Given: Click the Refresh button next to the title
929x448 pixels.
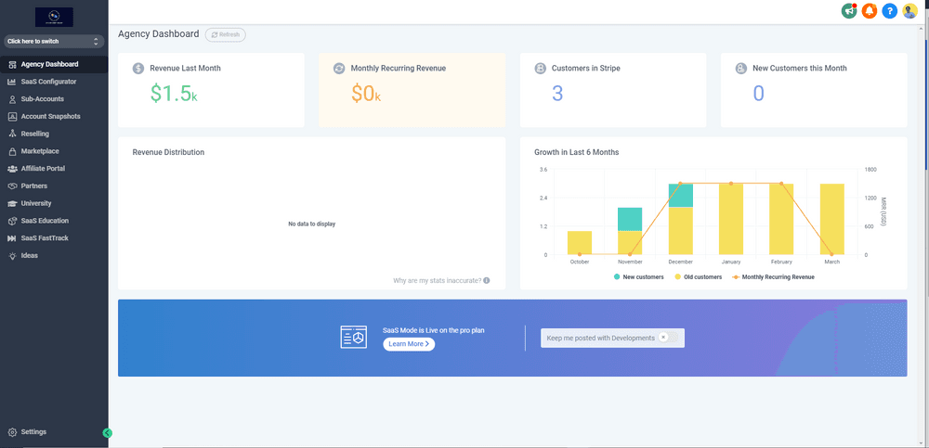Looking at the screenshot, I should tap(226, 35).
